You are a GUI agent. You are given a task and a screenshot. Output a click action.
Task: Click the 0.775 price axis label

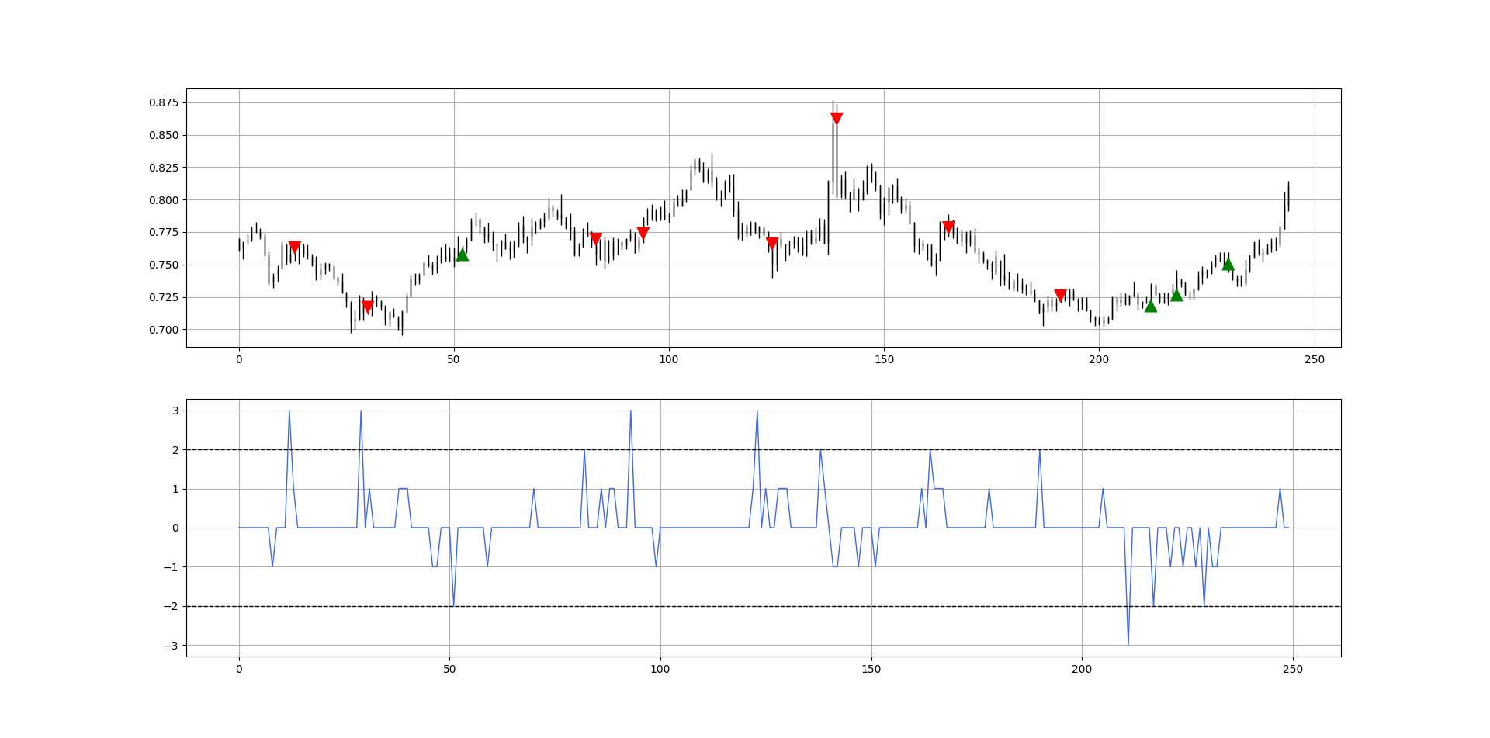(164, 232)
